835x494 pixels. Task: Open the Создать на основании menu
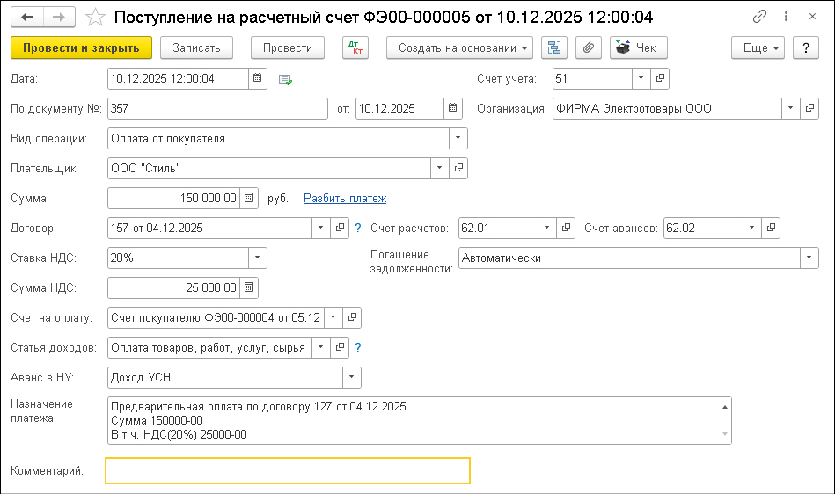click(460, 47)
